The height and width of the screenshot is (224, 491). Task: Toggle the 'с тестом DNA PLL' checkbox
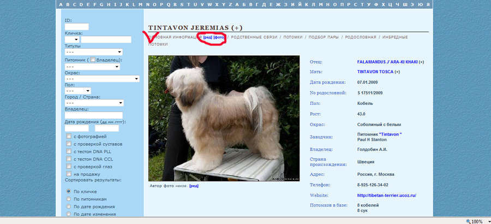(69, 151)
